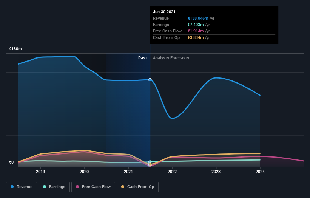Select the 2024 x-axis label
This screenshot has width=310, height=198.
pyautogui.click(x=260, y=172)
